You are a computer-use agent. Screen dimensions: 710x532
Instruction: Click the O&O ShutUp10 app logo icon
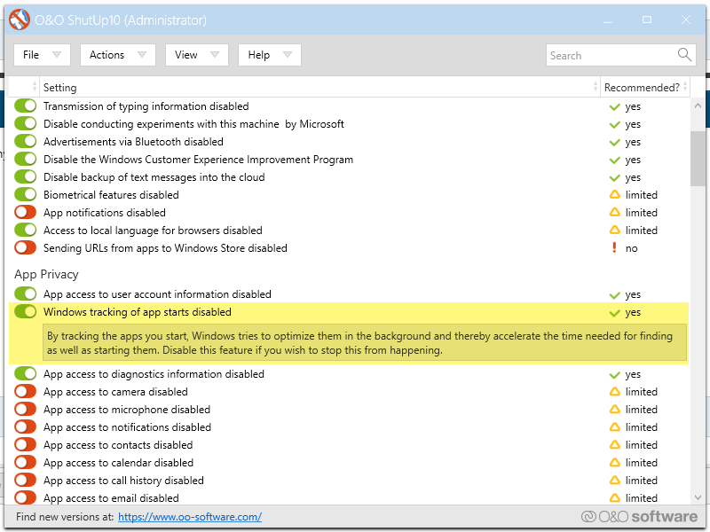click(19, 20)
